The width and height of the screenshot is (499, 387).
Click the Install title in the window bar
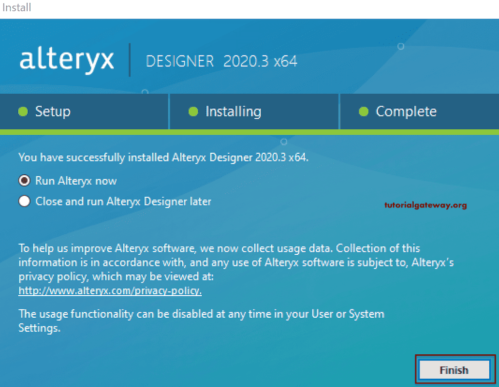click(x=17, y=7)
